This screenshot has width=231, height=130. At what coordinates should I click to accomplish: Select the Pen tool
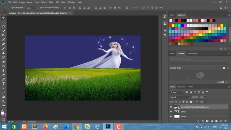coord(3,79)
